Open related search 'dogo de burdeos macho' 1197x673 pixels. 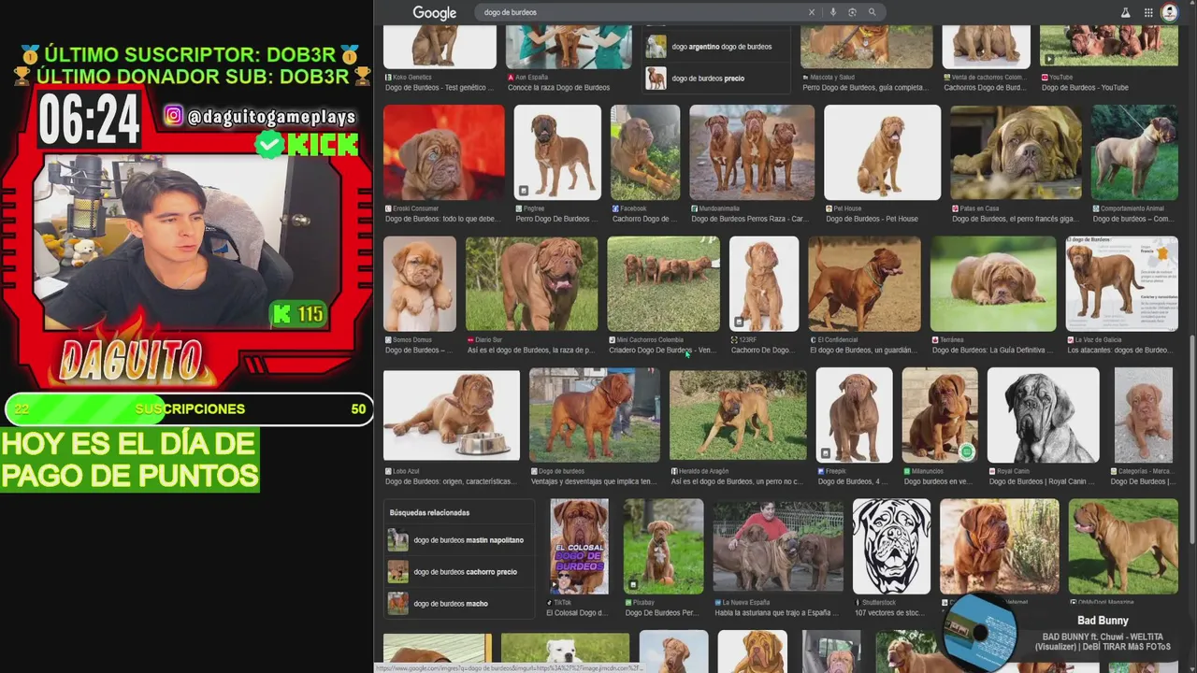pyautogui.click(x=459, y=604)
